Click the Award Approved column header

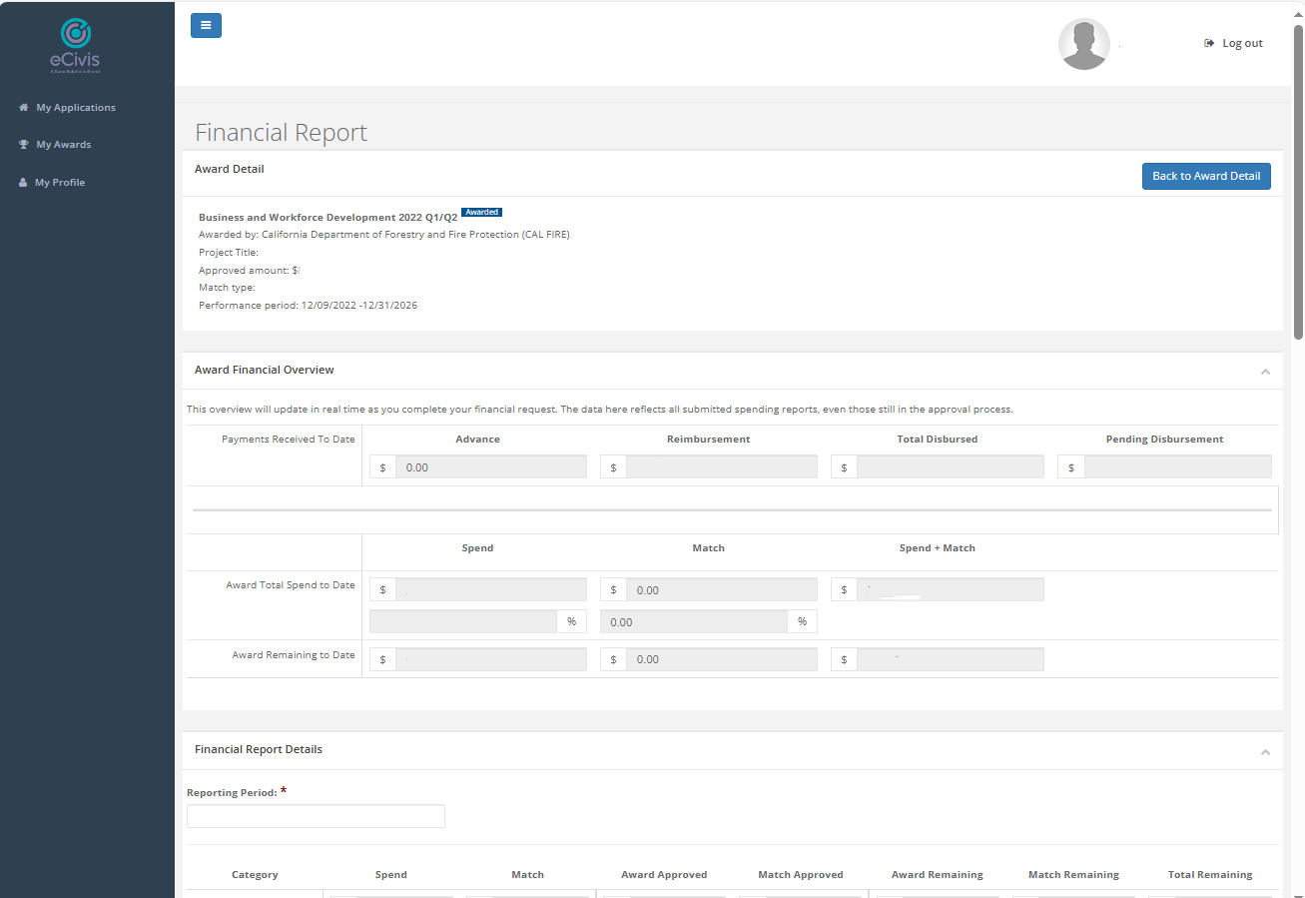[x=664, y=875]
